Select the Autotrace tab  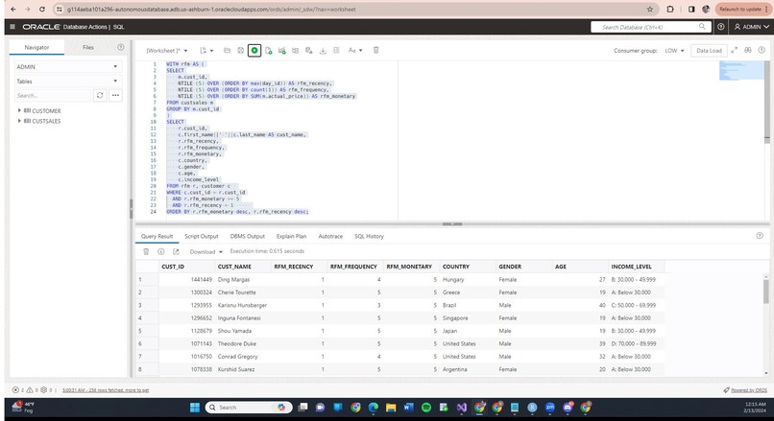click(x=330, y=236)
